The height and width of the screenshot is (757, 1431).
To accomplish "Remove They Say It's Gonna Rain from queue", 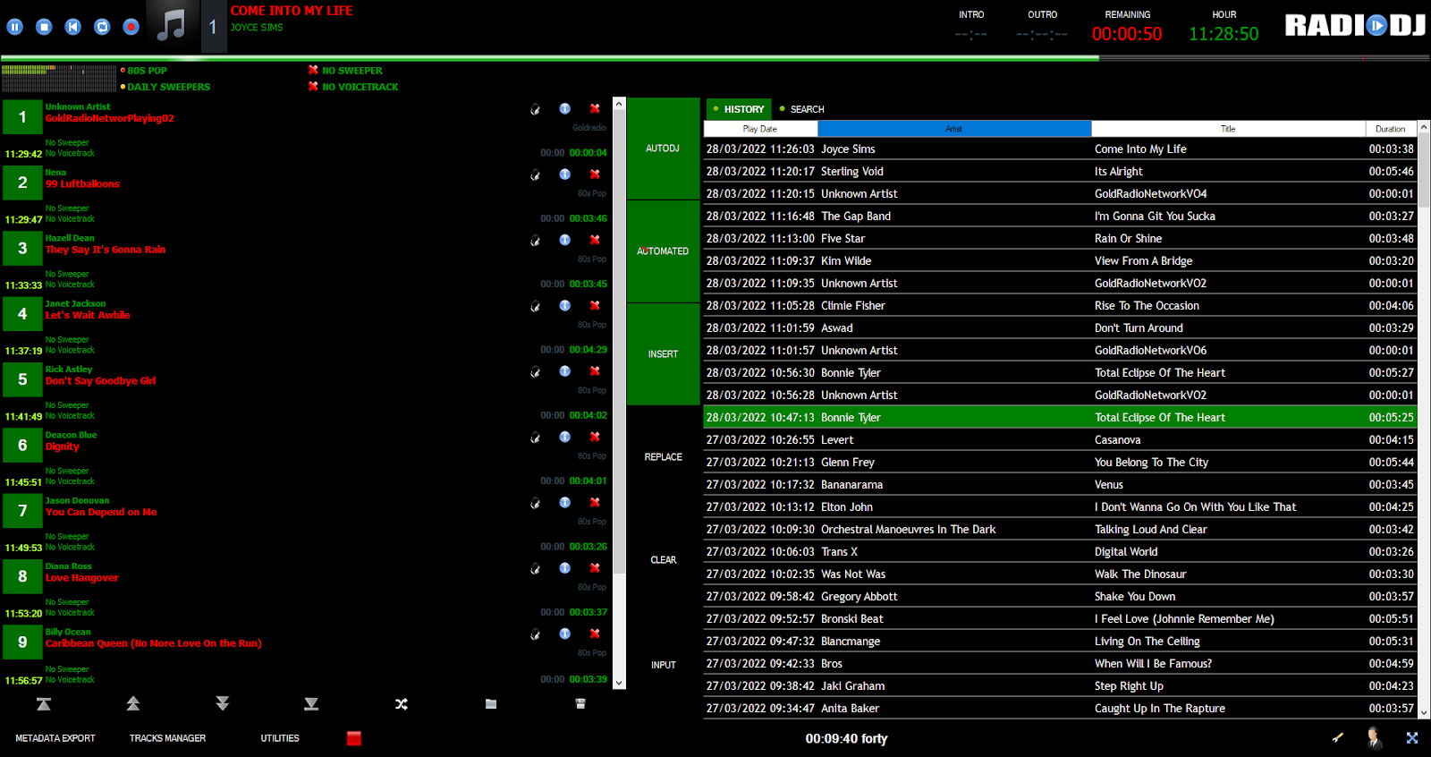I will click(595, 240).
